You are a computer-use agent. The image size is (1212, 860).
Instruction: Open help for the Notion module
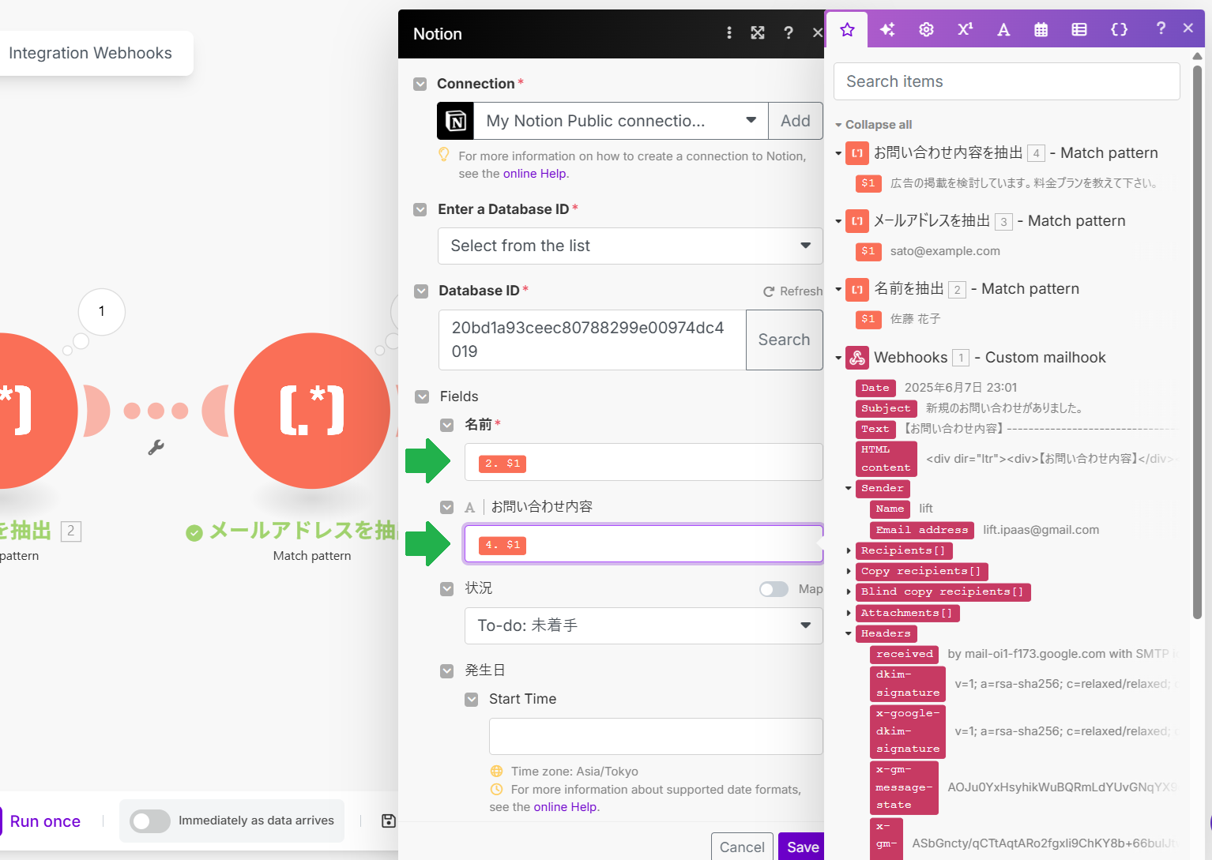click(788, 33)
